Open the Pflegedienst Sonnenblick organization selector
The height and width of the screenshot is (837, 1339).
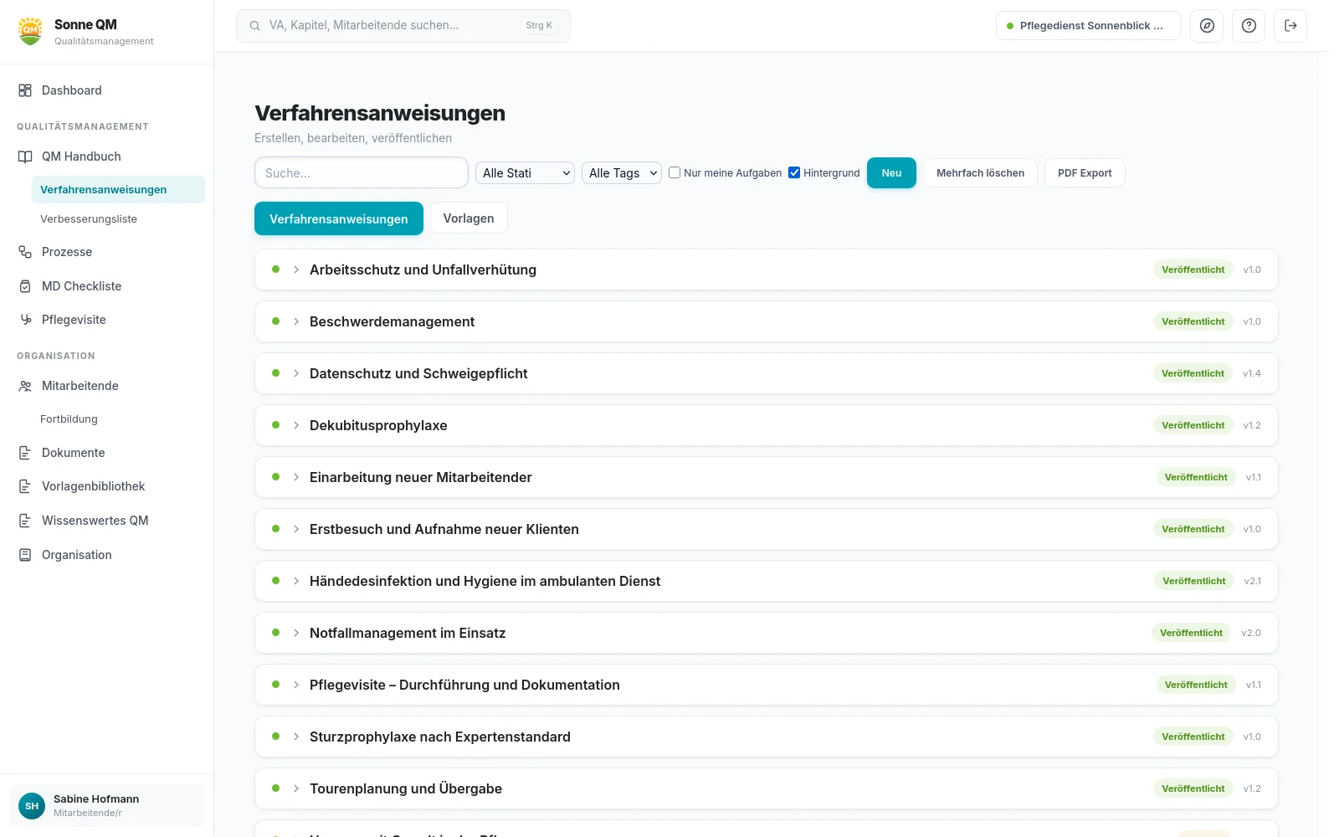coord(1088,26)
